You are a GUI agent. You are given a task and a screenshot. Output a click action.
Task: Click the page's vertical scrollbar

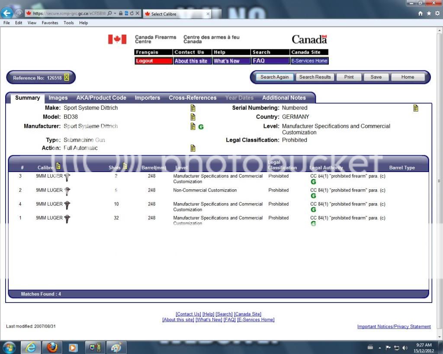(x=440, y=181)
